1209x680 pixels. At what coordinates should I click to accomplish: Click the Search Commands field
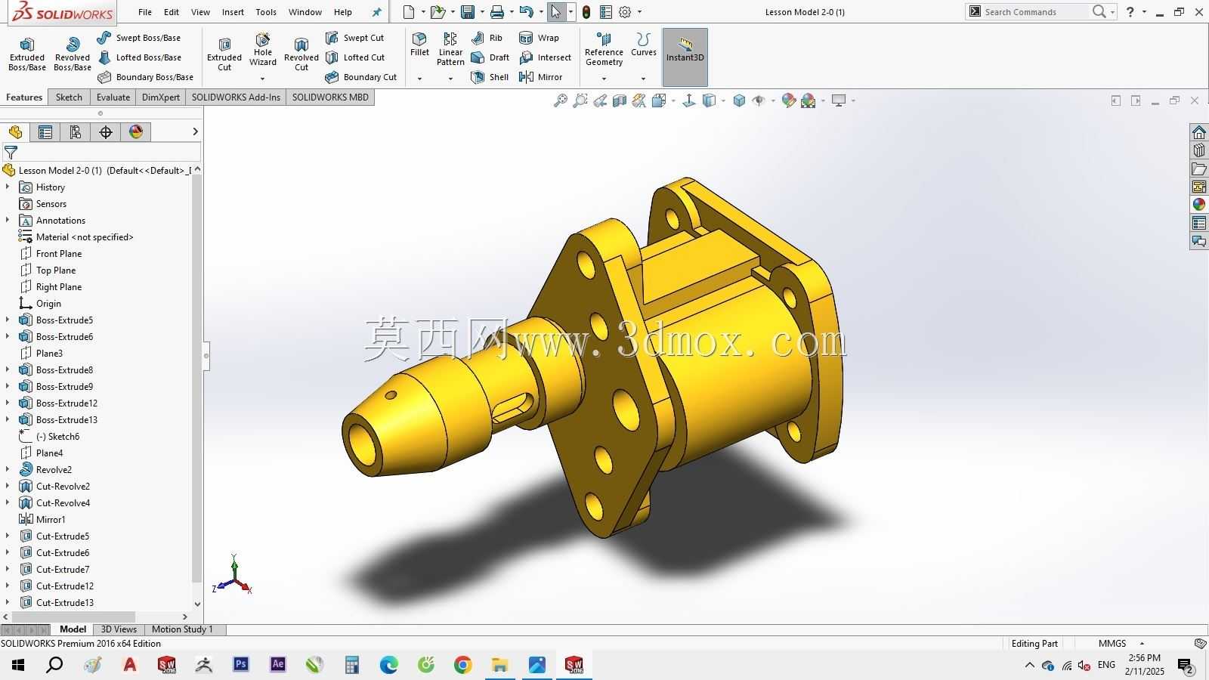(1035, 11)
